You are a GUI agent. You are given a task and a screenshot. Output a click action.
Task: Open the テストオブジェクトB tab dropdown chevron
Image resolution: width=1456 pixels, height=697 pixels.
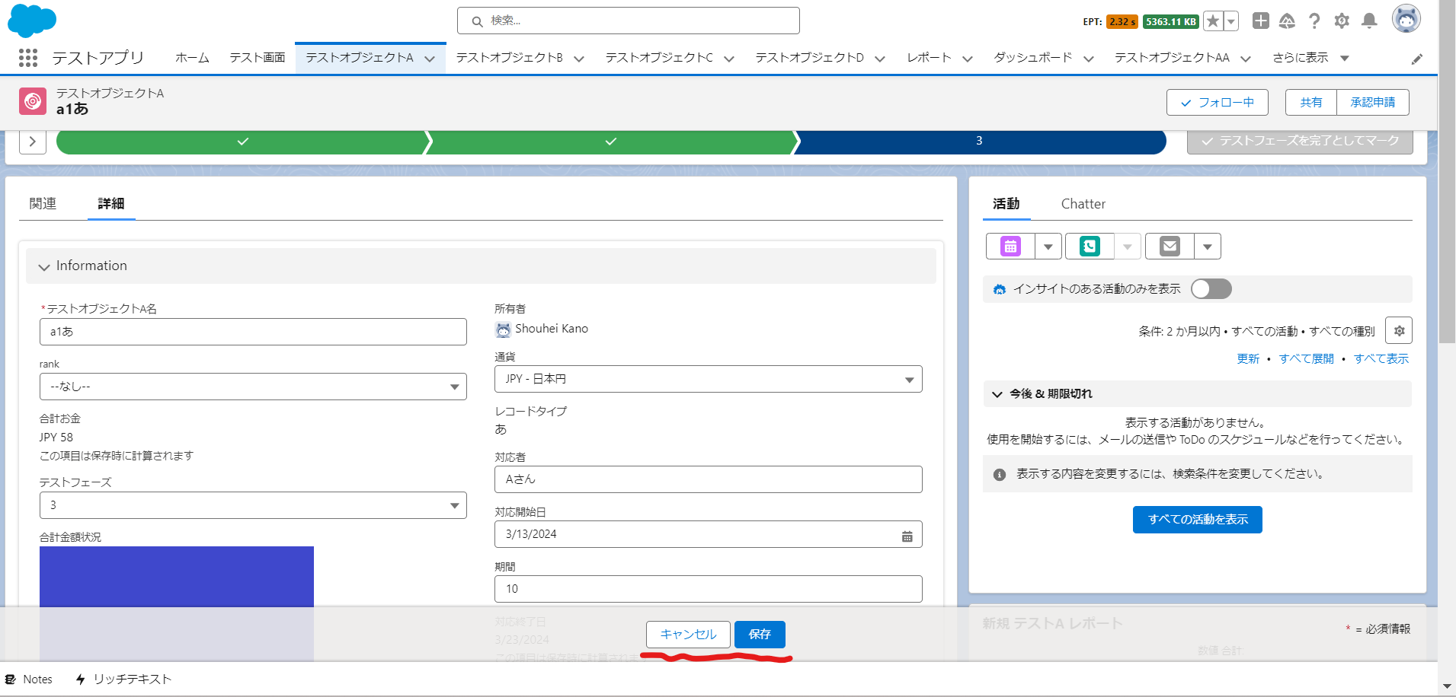point(579,59)
